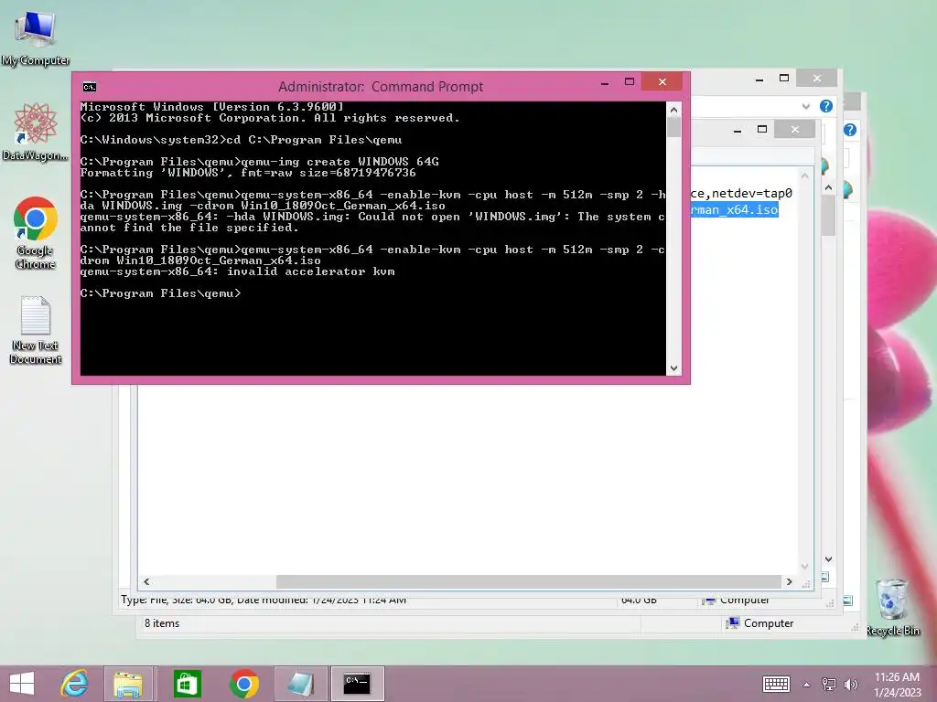The image size is (937, 702).
Task: Maximize the Notepad window
Action: coord(762,130)
